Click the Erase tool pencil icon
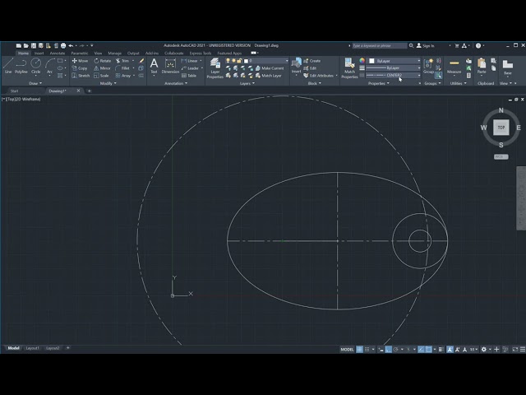Screen dimensions: 526x395 tap(141, 61)
